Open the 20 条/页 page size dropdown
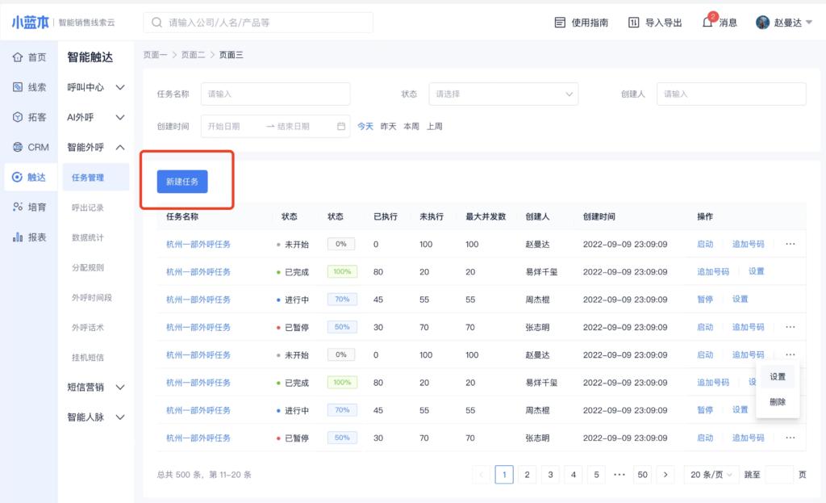 click(x=709, y=475)
